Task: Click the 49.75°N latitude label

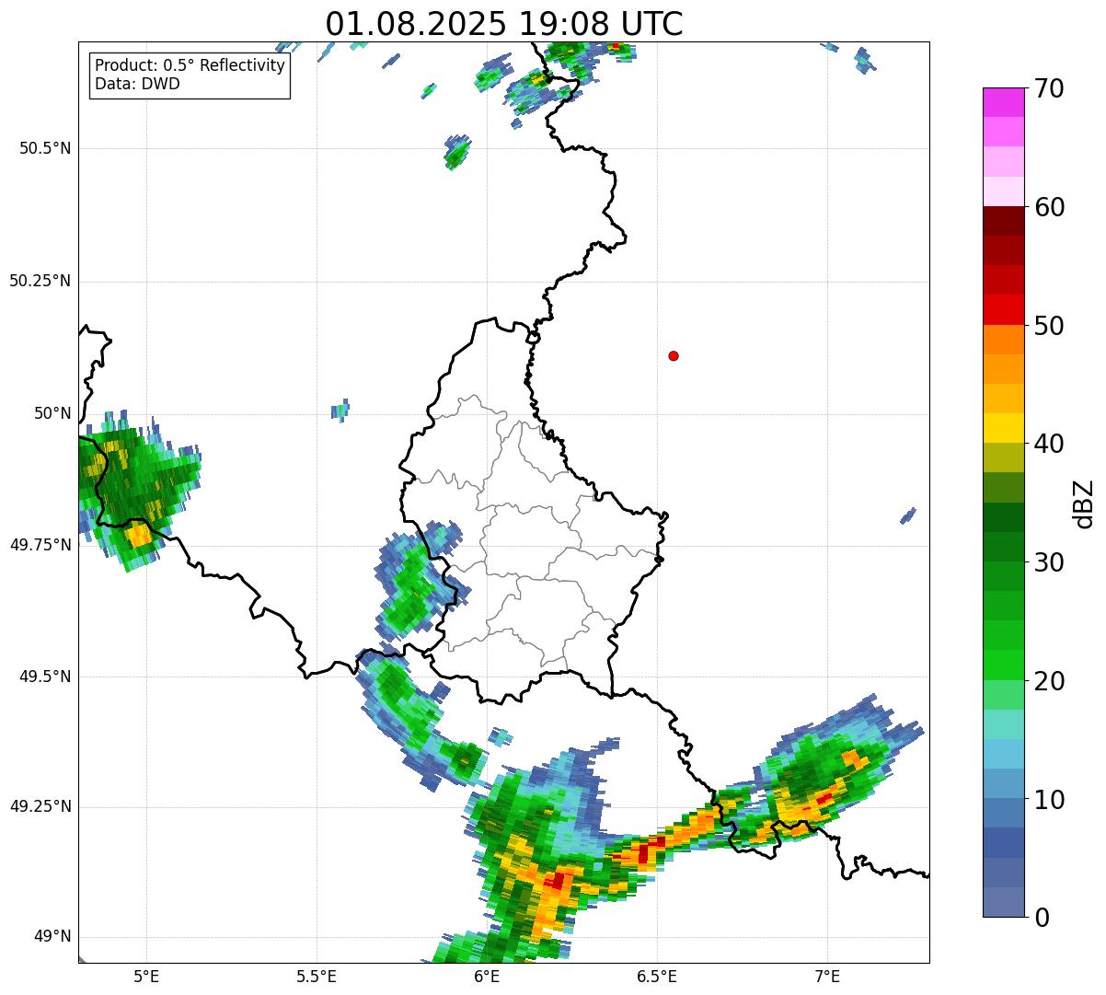Action: coord(40,545)
